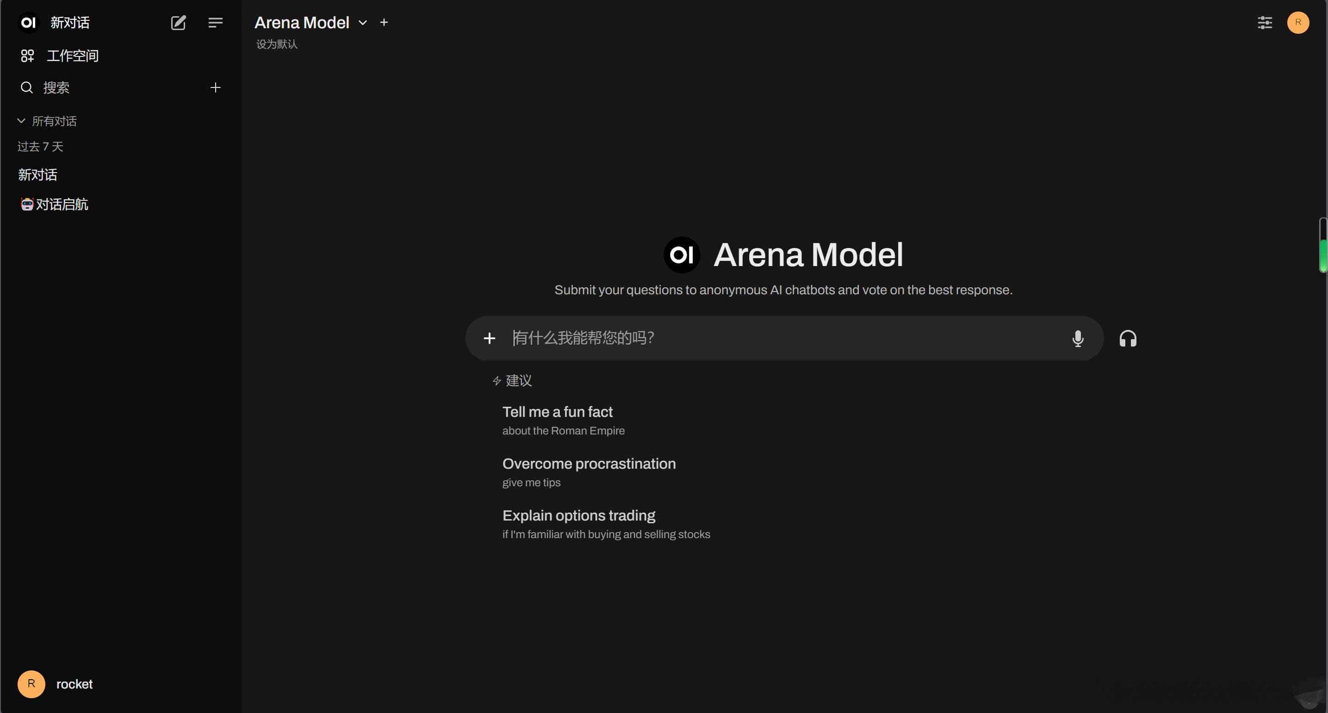Click 设为默认 to set default model
Image resolution: width=1328 pixels, height=713 pixels.
(x=277, y=44)
